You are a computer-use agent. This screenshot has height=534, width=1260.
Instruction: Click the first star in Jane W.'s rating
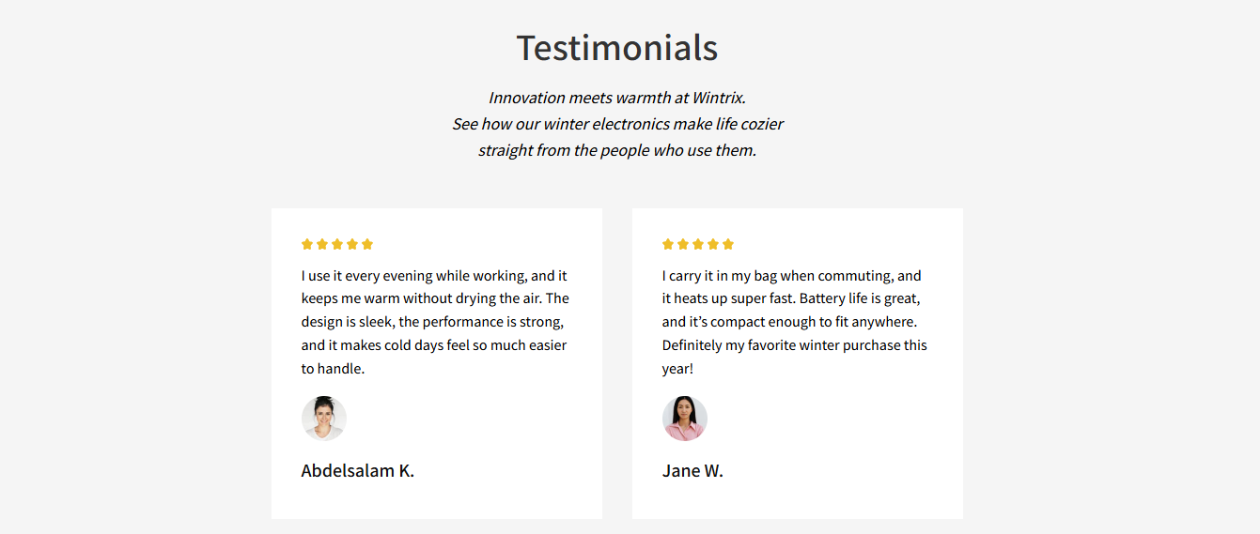[668, 244]
